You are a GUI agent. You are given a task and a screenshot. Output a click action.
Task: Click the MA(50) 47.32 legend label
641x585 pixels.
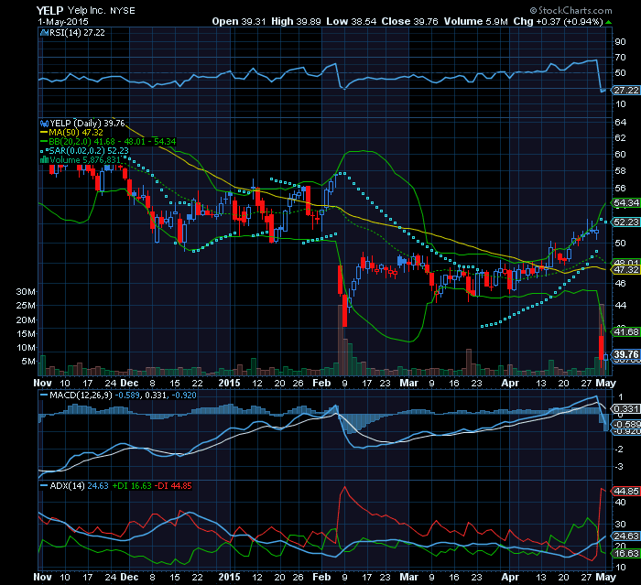tap(76, 133)
